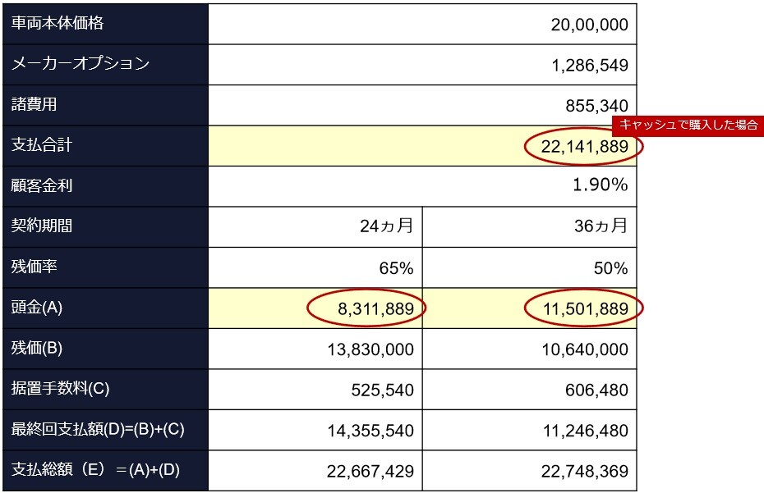The width and height of the screenshot is (764, 493).
Task: Select the 残価(B) value 13,830,000
Action: [x=370, y=349]
